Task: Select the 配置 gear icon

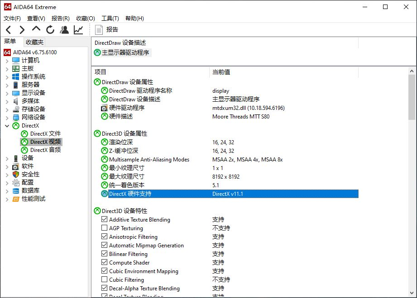Action: coord(16,183)
